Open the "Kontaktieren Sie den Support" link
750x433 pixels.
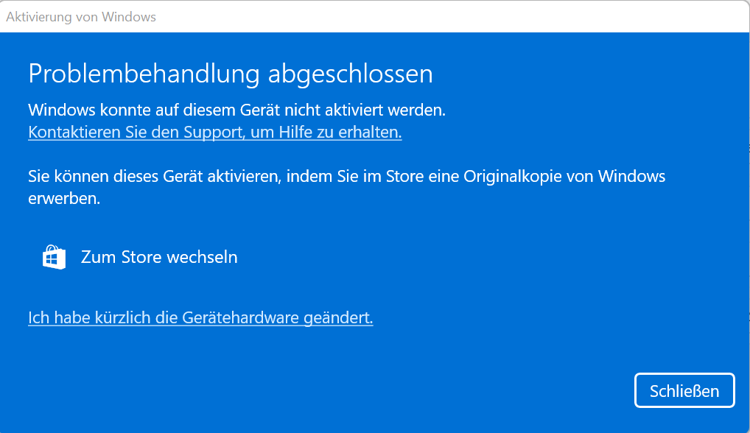click(x=215, y=133)
